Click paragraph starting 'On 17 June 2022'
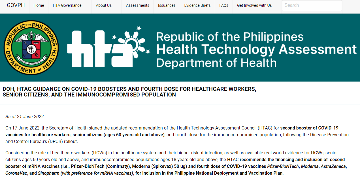This screenshot has height=180, width=360. click(177, 135)
